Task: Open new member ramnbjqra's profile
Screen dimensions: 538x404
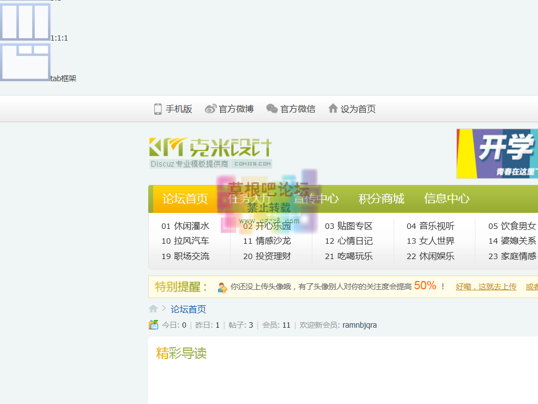Action: click(359, 325)
